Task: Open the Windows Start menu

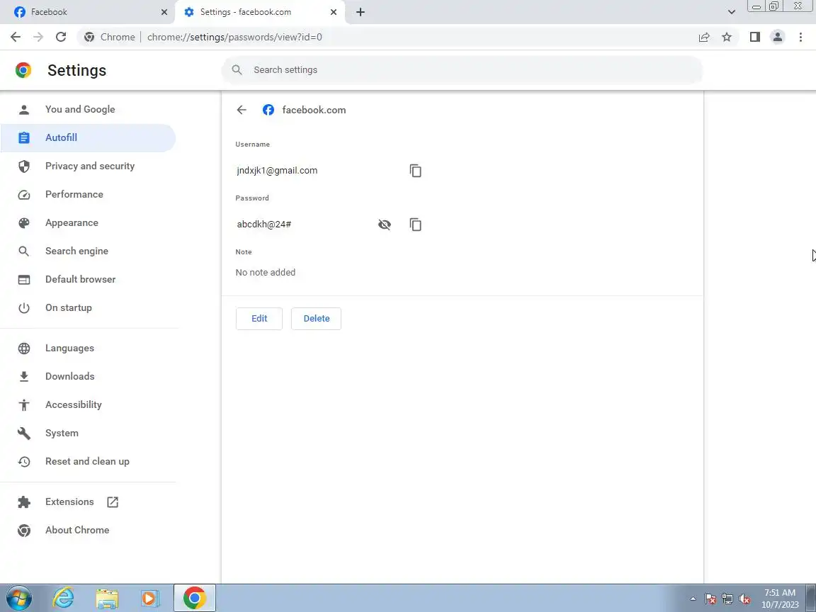Action: (18, 598)
